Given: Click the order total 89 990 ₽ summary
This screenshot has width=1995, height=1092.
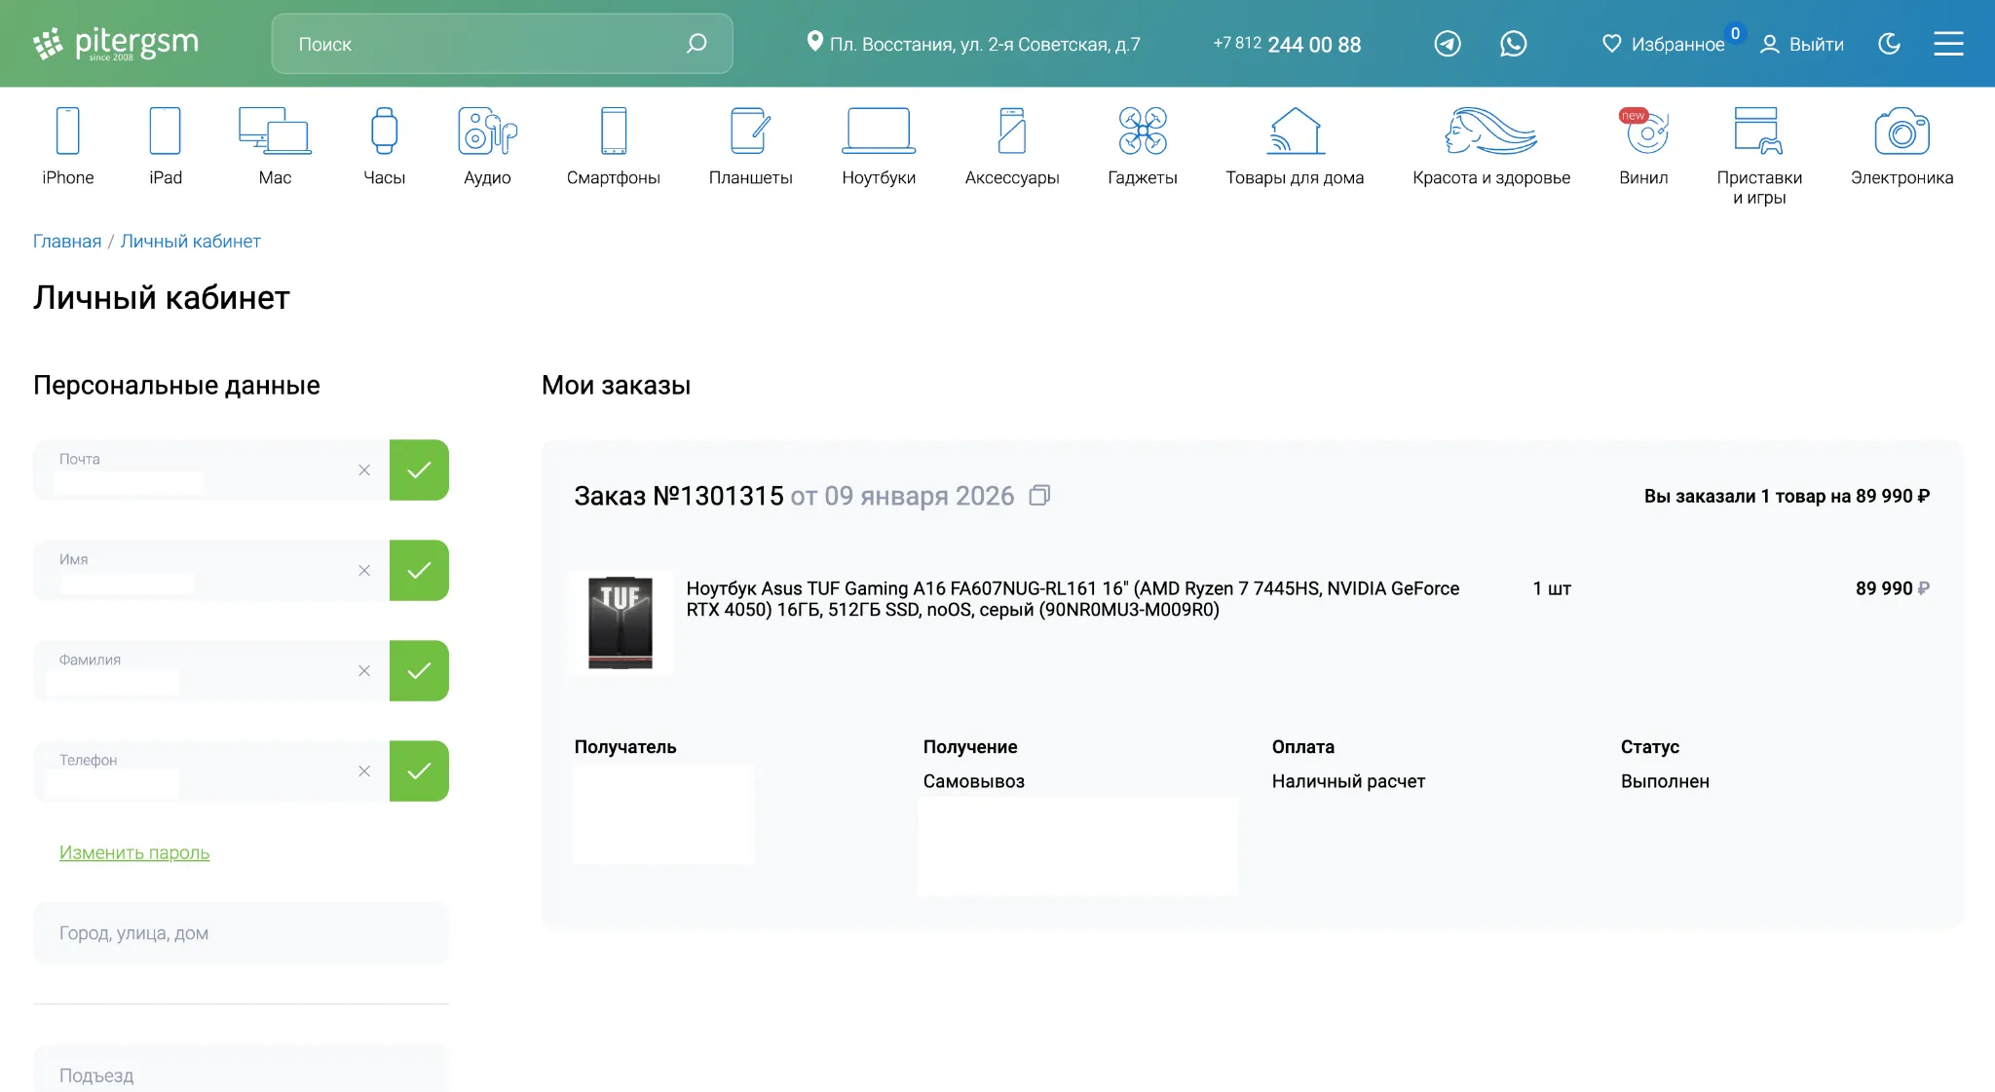Looking at the screenshot, I should 1787,496.
